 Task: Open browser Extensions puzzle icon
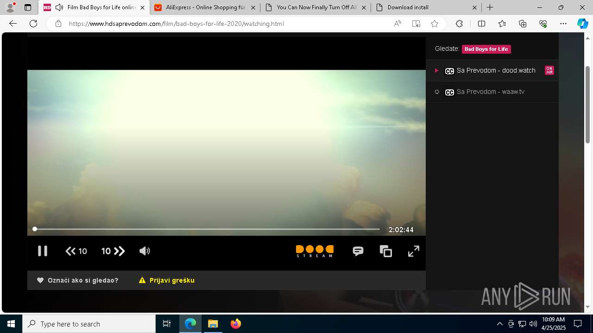(x=459, y=24)
